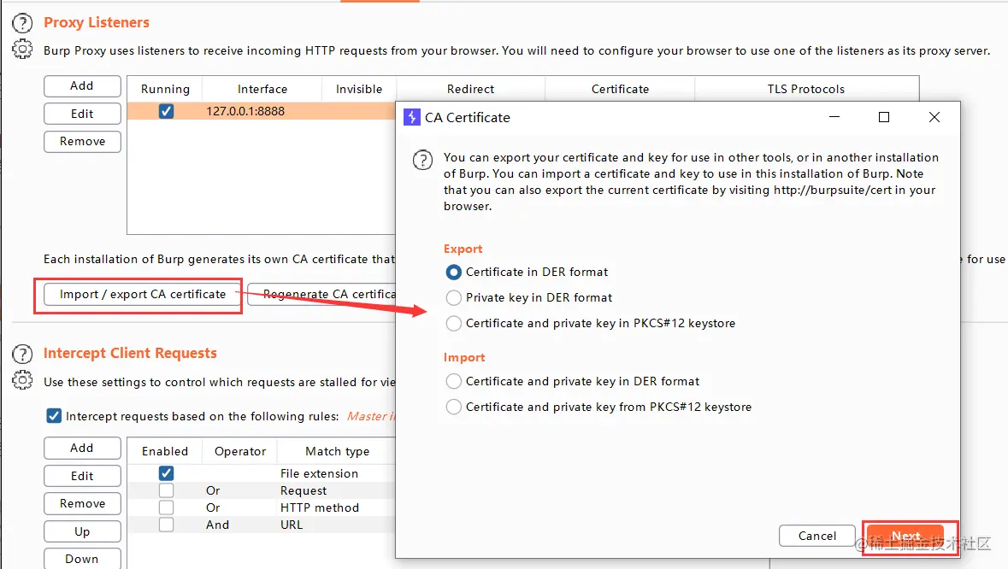The width and height of the screenshot is (1008, 569).
Task: Open help for Proxy Listeners section
Action: 22,23
